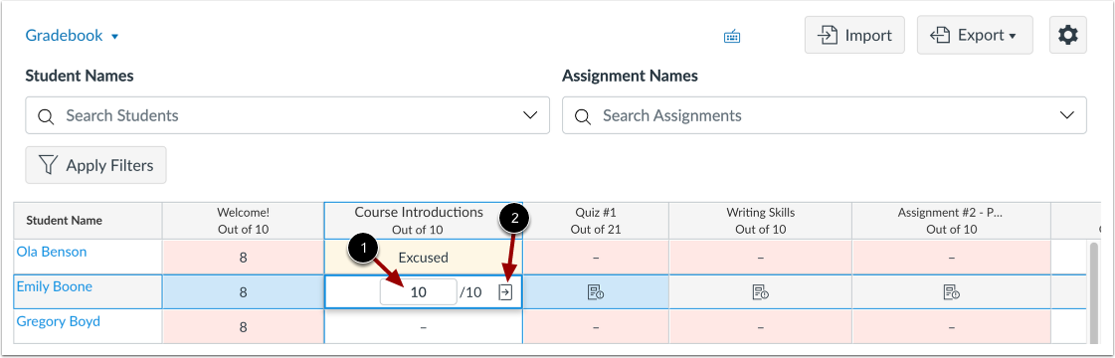
Task: Select Gregory Boyd's Quiz #1 cell
Action: click(x=596, y=327)
